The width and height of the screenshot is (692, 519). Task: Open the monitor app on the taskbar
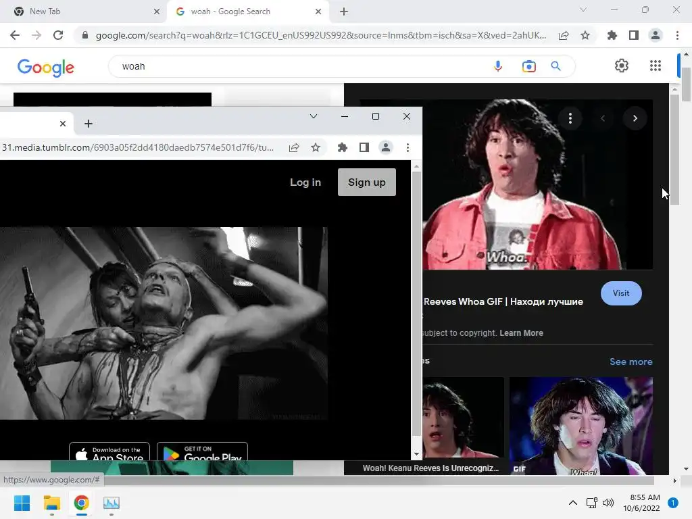pyautogui.click(x=112, y=503)
